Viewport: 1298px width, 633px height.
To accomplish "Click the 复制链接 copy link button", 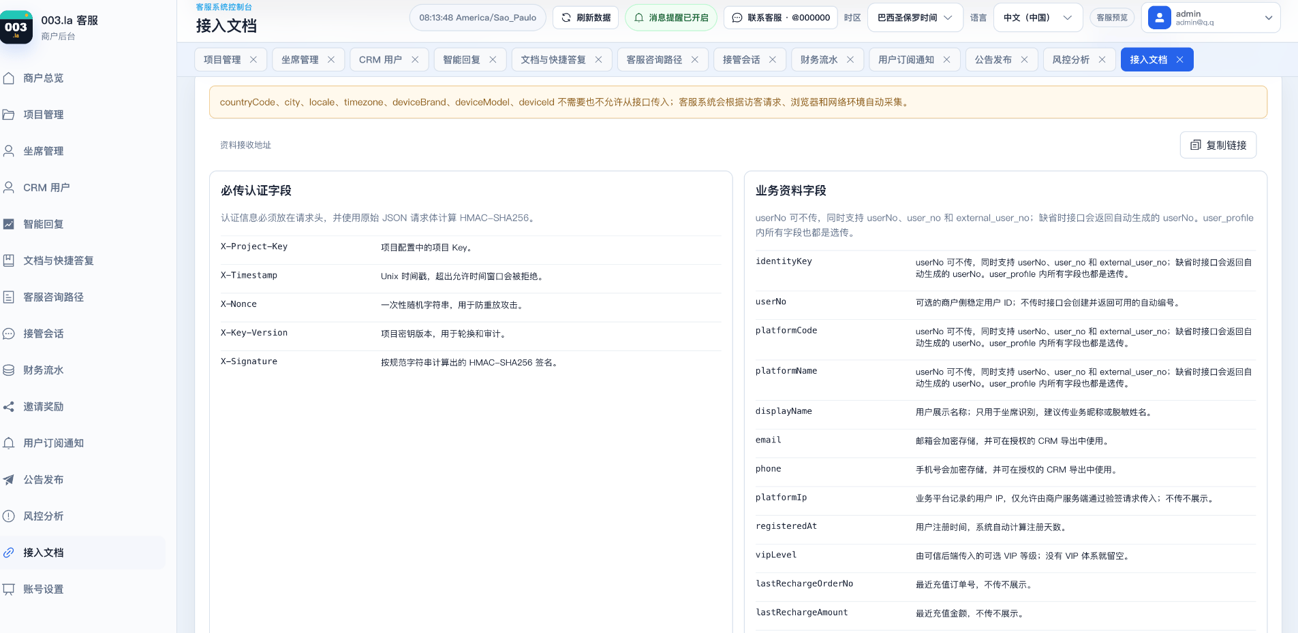I will pos(1218,145).
